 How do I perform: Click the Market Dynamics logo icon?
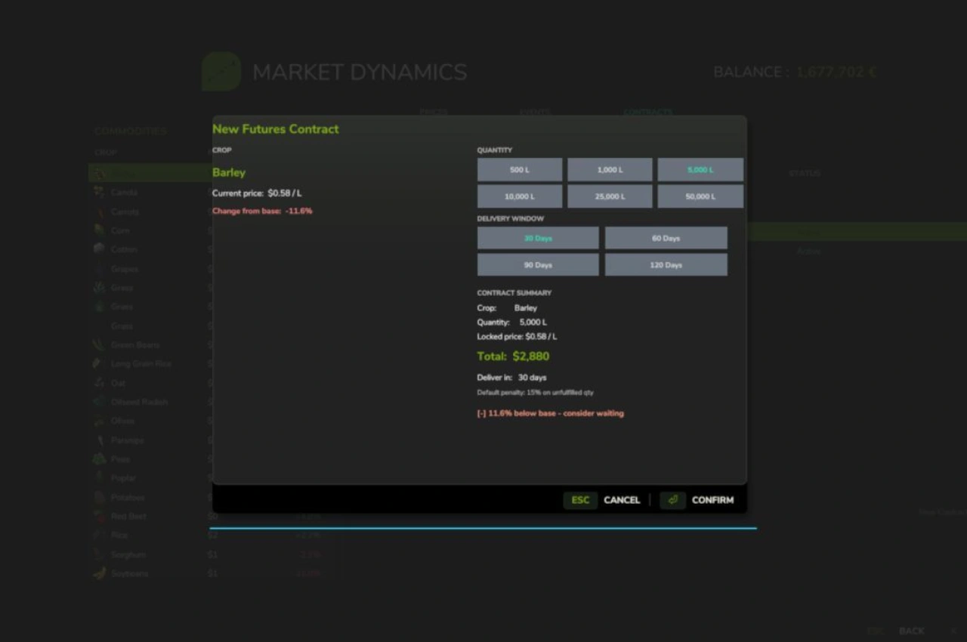click(x=221, y=72)
